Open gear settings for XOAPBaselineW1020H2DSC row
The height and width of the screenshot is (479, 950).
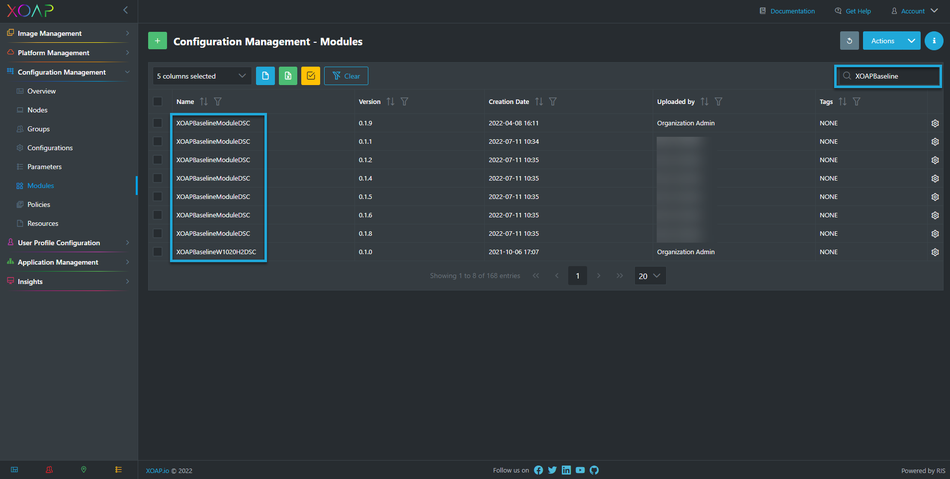pyautogui.click(x=935, y=252)
